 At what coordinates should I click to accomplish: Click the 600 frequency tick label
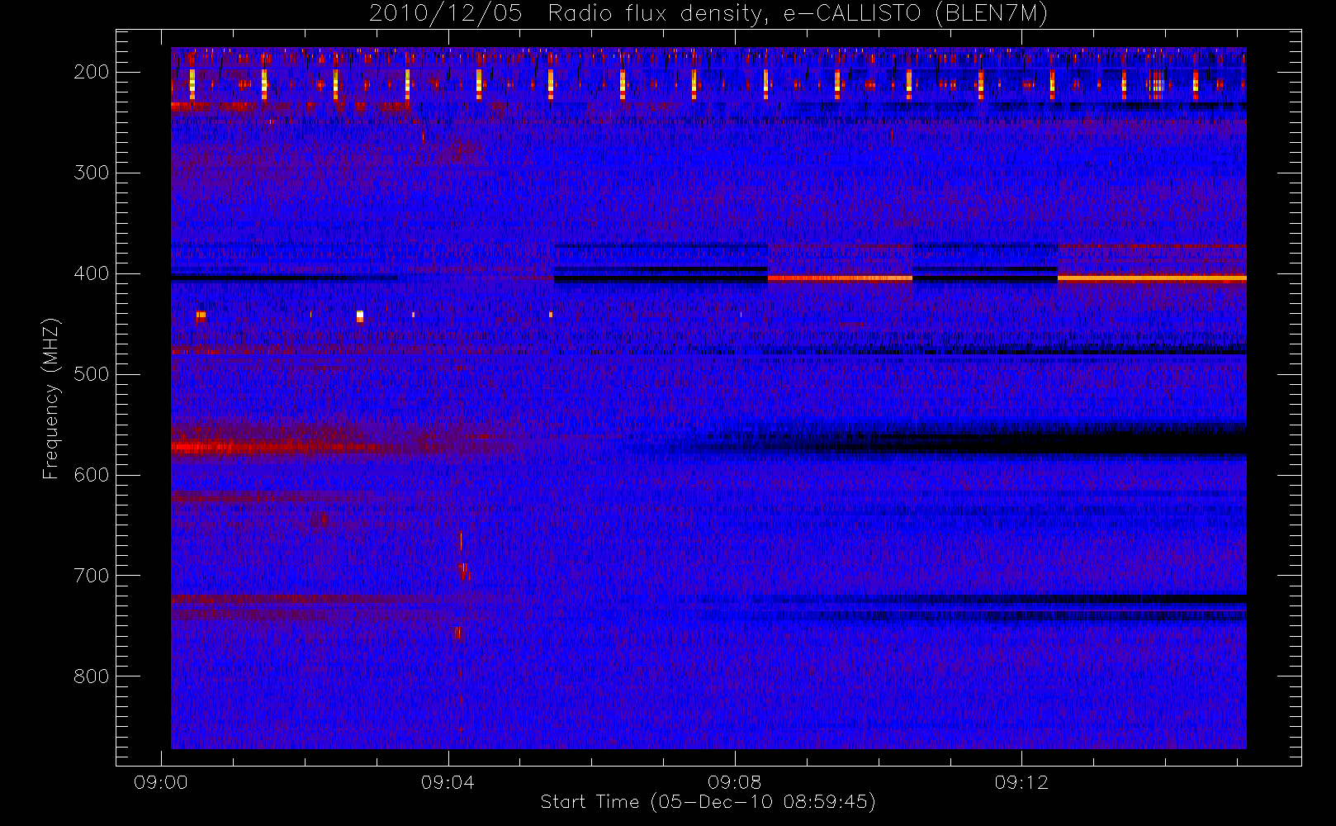tap(92, 475)
